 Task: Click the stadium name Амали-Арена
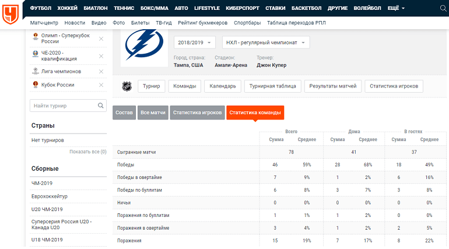pos(231,65)
